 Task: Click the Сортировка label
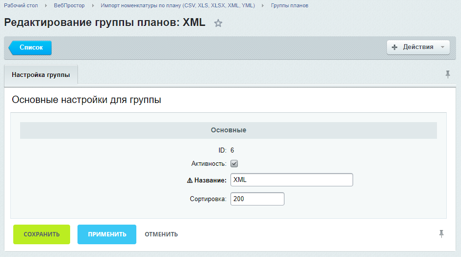[208, 199]
